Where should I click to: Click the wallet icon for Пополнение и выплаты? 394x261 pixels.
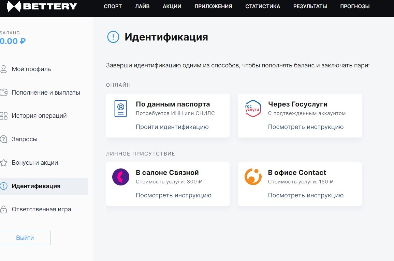click(4, 93)
